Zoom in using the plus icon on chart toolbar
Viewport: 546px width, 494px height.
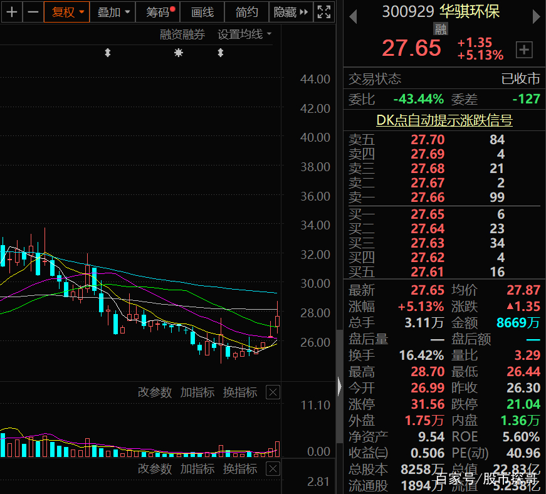coord(12,12)
